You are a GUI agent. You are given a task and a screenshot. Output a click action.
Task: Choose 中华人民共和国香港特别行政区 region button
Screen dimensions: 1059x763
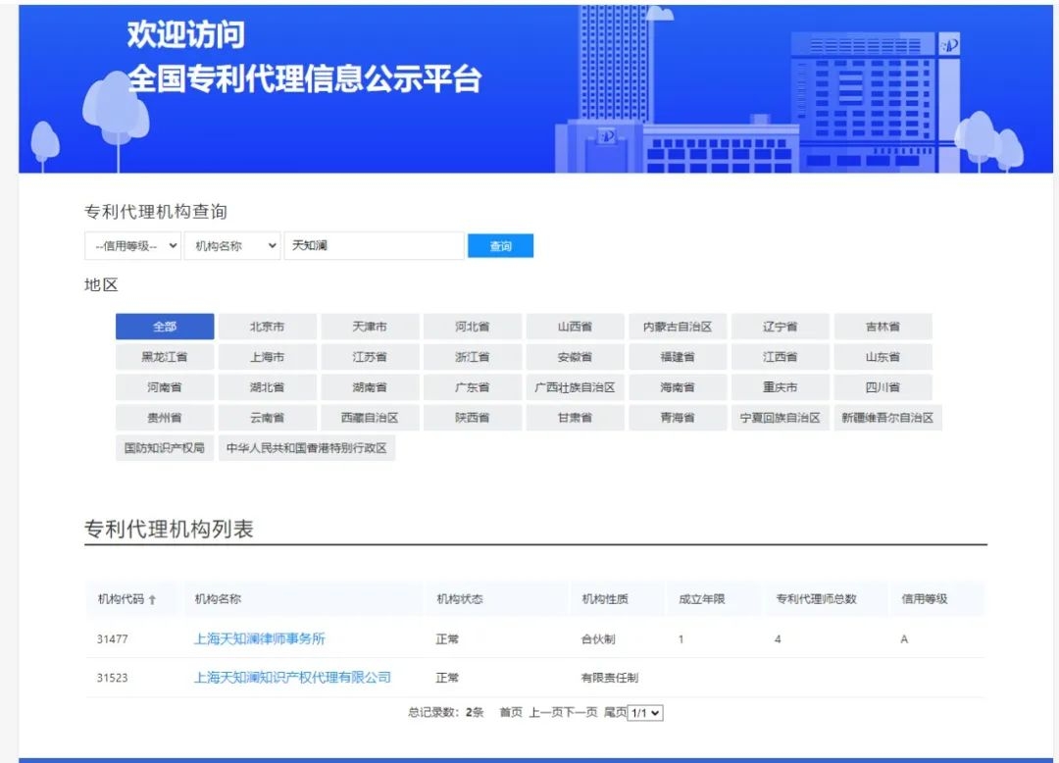click(x=307, y=447)
